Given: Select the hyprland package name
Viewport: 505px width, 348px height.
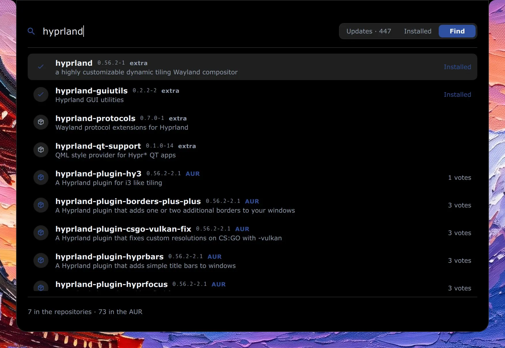Looking at the screenshot, I should [x=74, y=63].
